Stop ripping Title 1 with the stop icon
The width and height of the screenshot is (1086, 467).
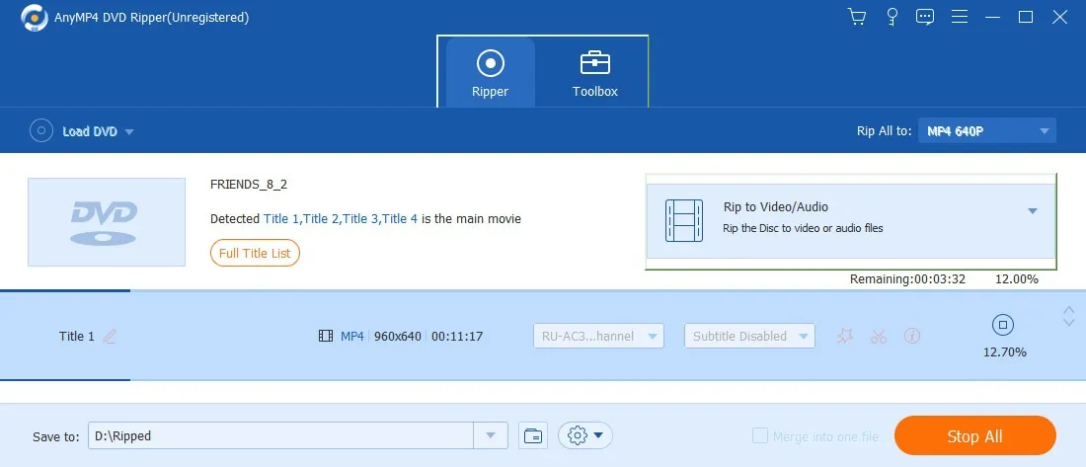click(1004, 324)
